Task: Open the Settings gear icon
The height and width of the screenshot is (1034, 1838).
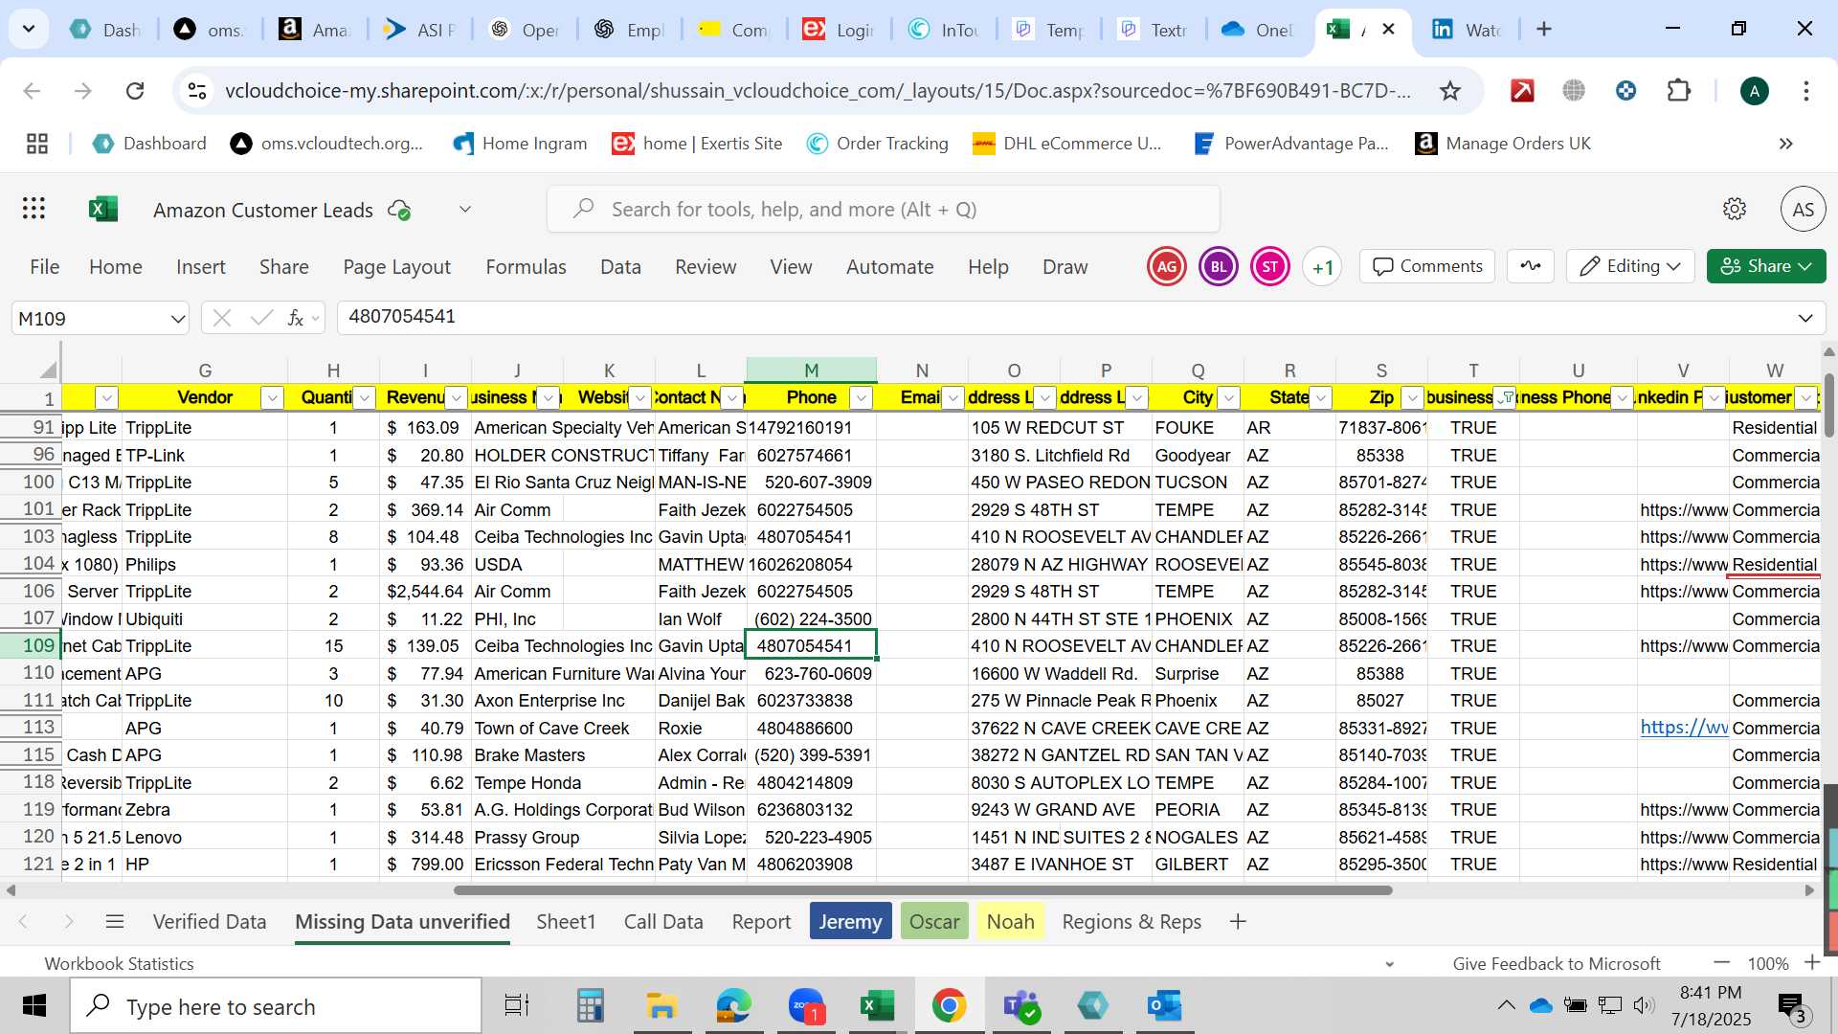Action: 1735,209
